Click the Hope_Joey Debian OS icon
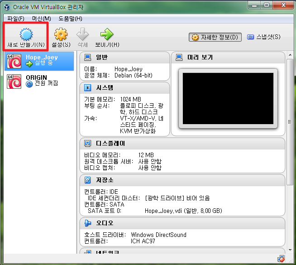This screenshot has height=265, width=296. tap(14, 61)
